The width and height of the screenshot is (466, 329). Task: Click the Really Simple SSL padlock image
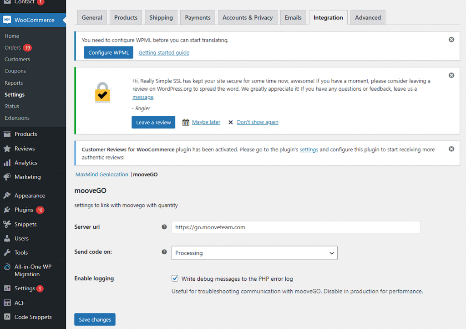pyautogui.click(x=102, y=92)
